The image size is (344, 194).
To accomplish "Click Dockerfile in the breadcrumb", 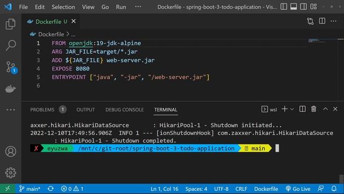I will (51, 34).
